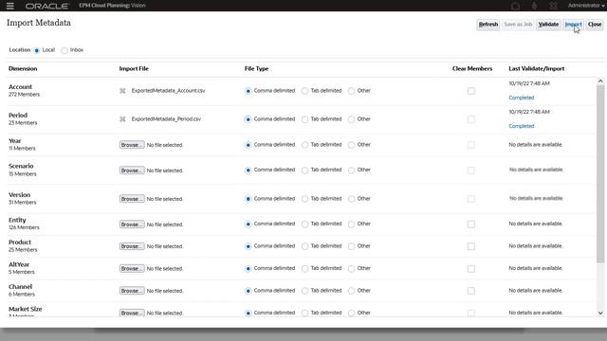
Task: Select Other file type for Channel
Action: [351, 291]
